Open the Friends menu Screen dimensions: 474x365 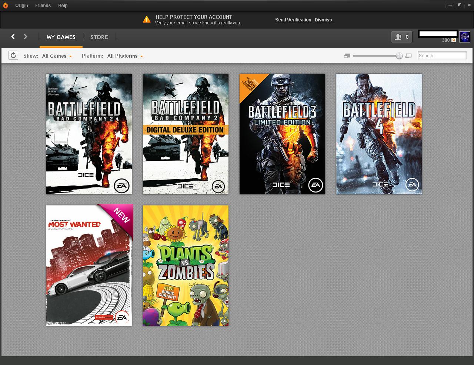tap(43, 6)
